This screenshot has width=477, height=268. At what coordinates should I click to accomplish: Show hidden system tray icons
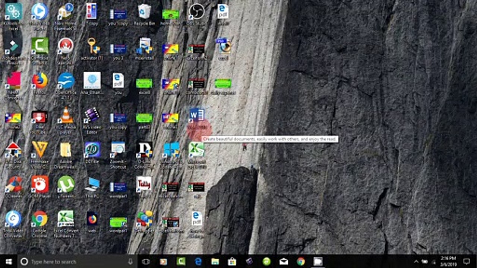tap(416, 261)
